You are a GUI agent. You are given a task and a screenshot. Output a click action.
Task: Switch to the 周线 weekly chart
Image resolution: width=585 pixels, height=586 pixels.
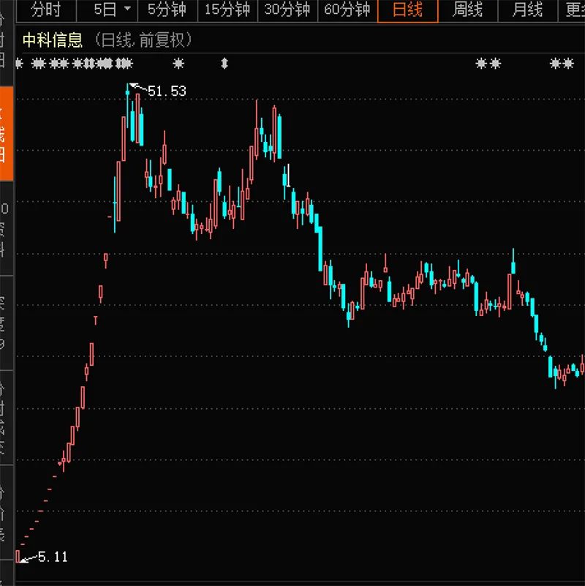pos(468,10)
